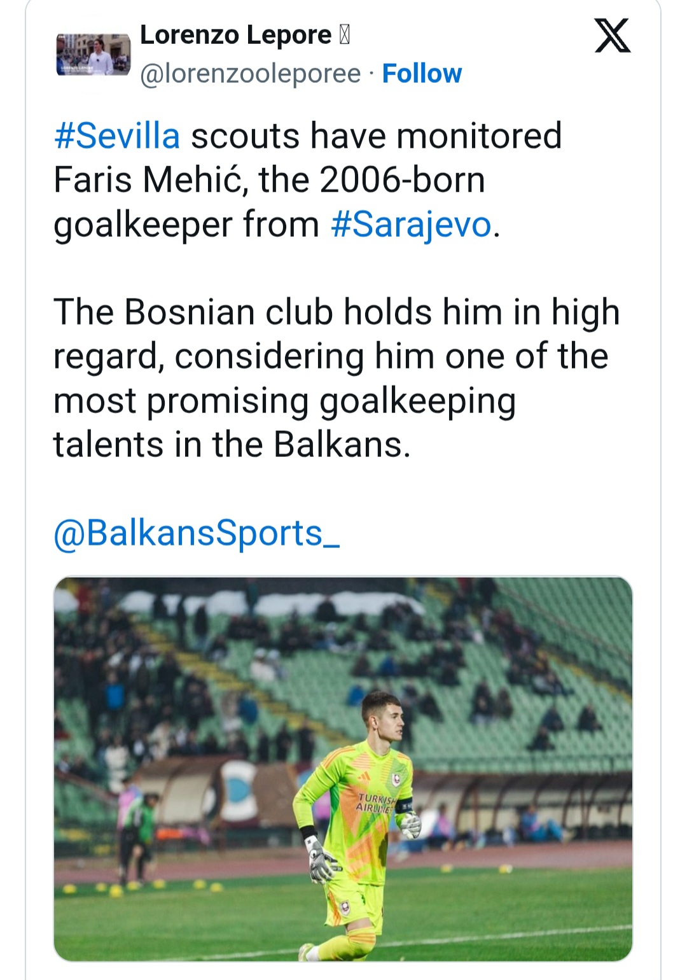Viewport: 687px width, 980px height.
Task: Click the words "talents in the Balkans"
Action: 232,444
